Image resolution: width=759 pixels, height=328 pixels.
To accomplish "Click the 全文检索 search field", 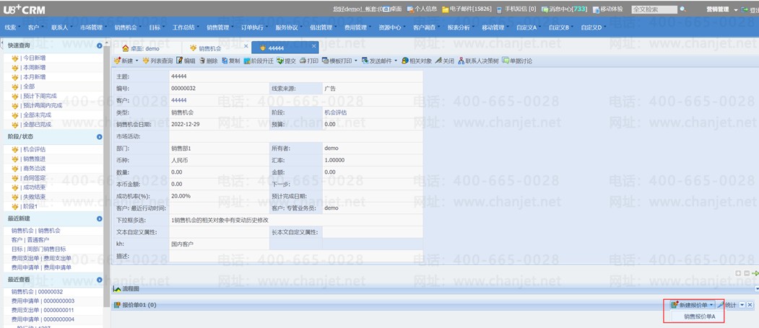I will [654, 9].
